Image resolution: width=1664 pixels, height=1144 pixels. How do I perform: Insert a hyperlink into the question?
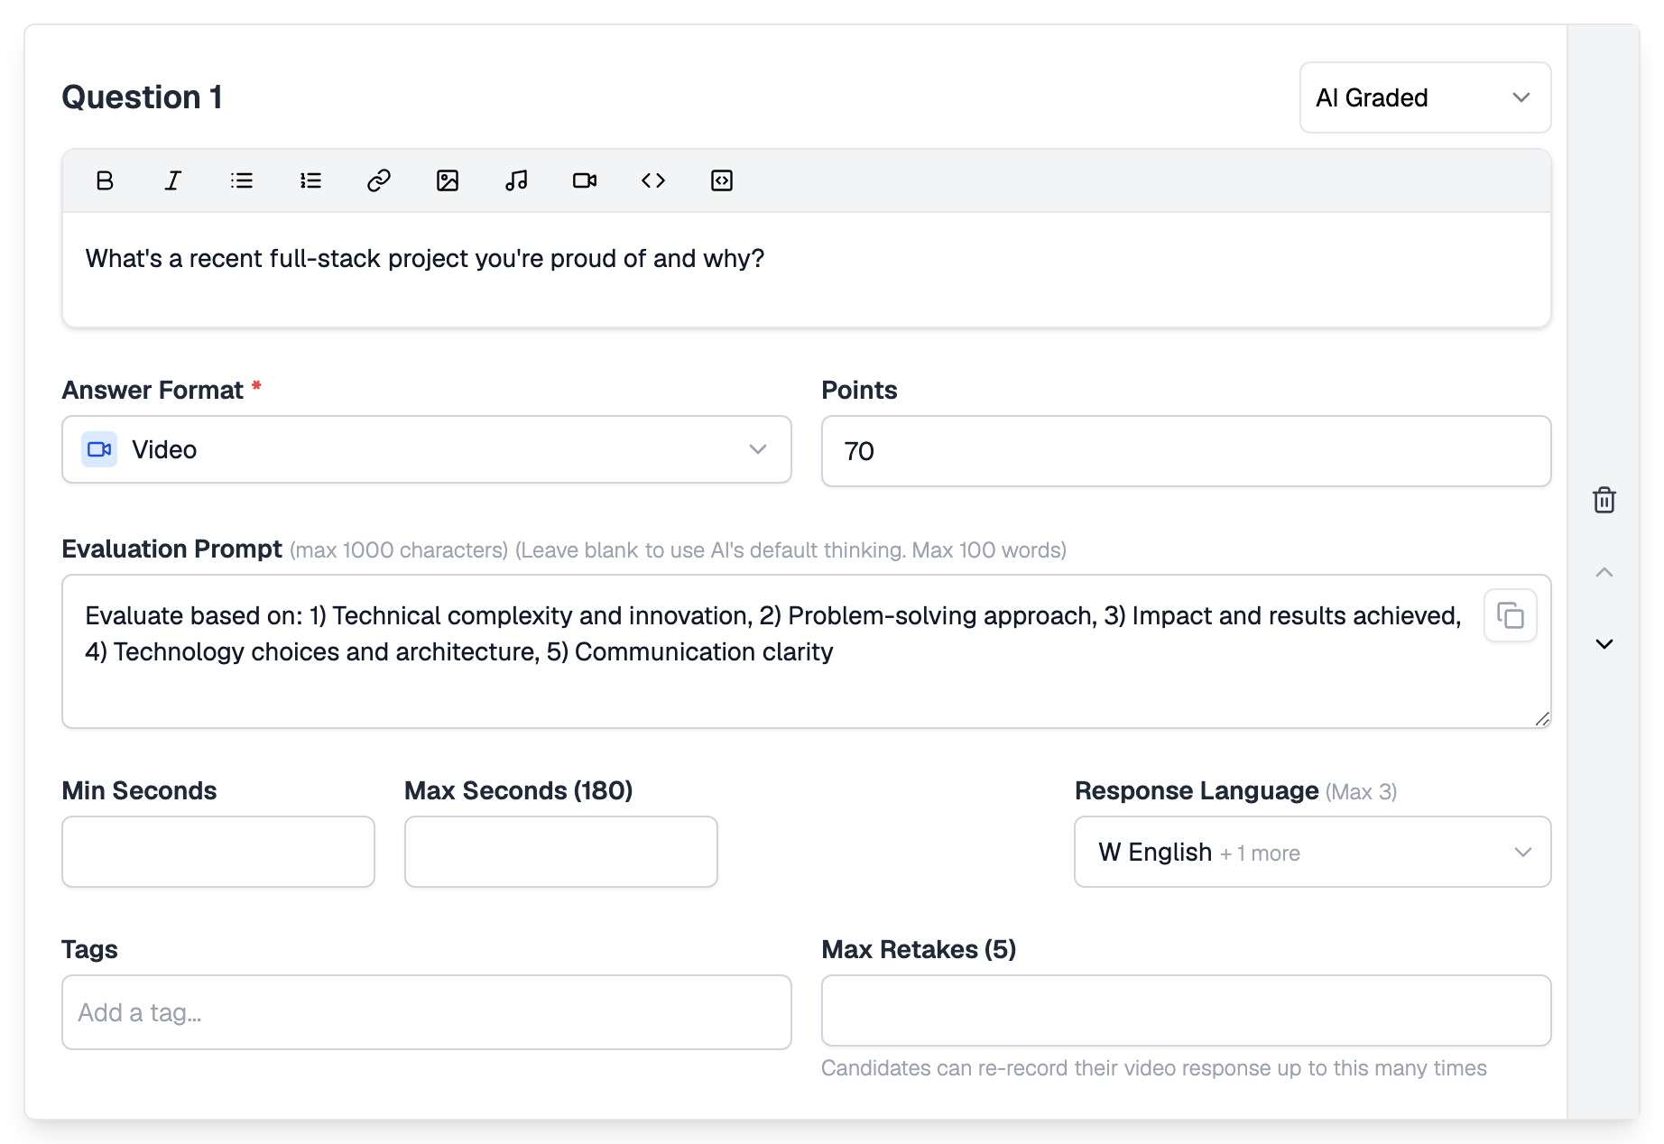pyautogui.click(x=379, y=180)
